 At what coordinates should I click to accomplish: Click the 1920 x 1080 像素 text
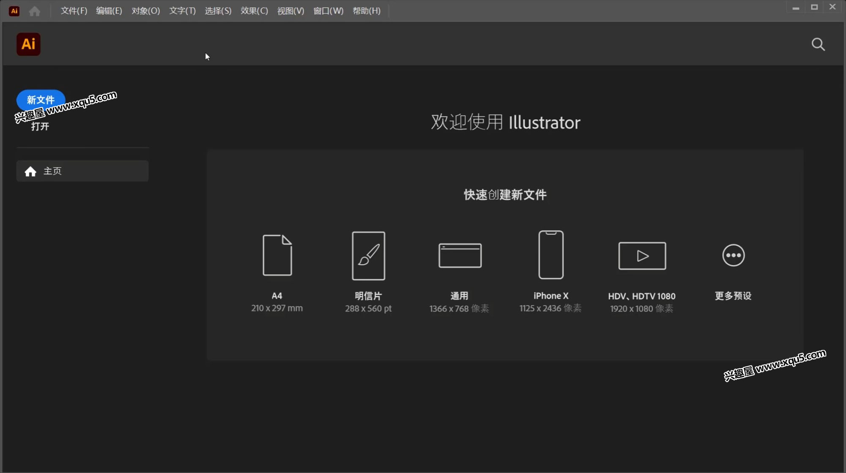click(642, 309)
